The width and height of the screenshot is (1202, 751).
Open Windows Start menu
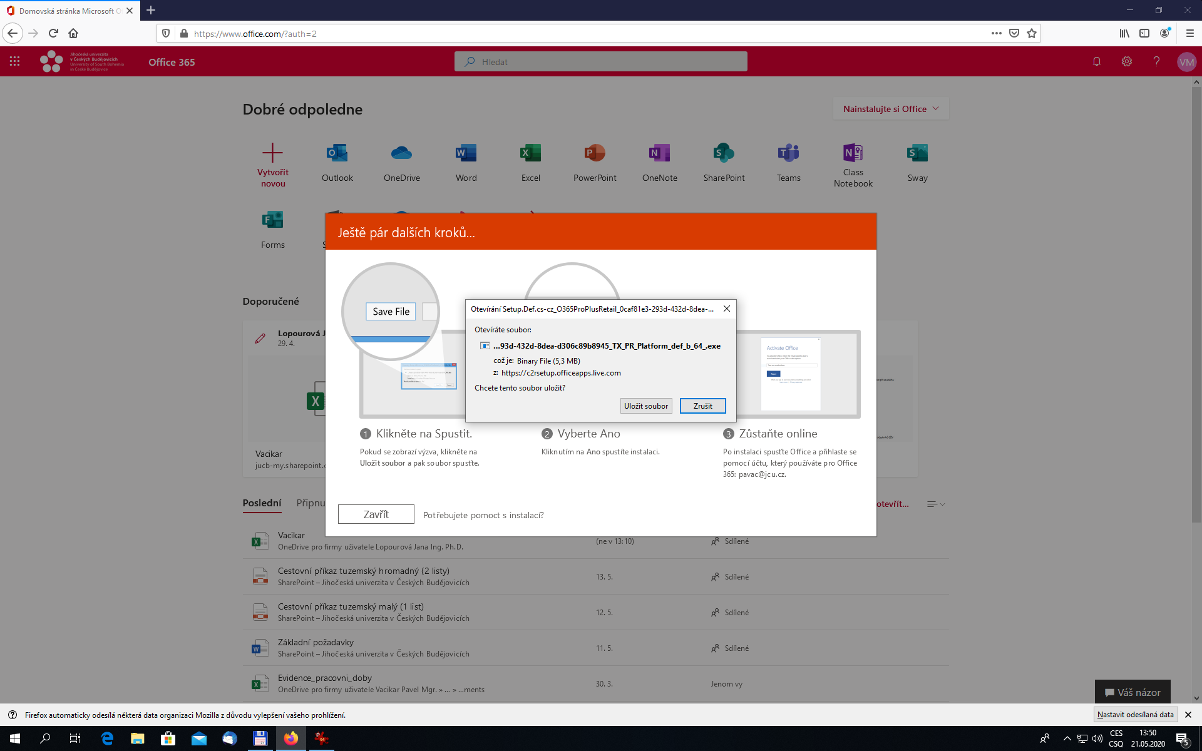click(15, 738)
